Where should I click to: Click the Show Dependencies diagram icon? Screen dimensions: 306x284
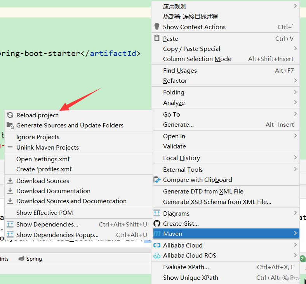(x=10, y=224)
